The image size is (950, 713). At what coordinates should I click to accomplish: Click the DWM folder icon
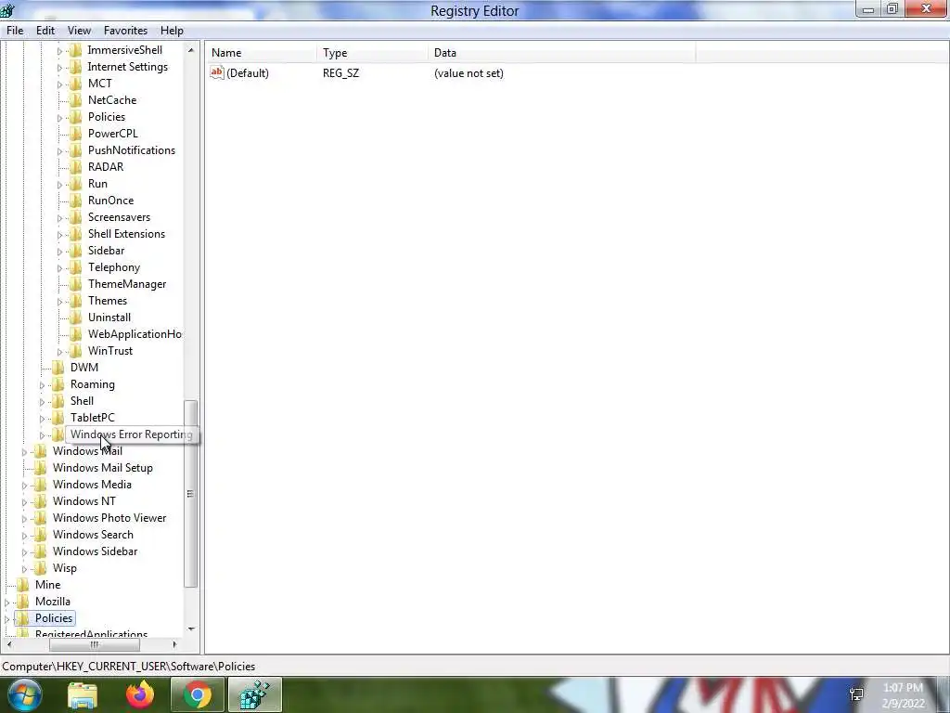58,368
